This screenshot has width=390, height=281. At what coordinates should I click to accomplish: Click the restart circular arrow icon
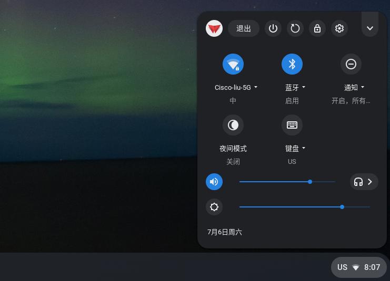[295, 28]
